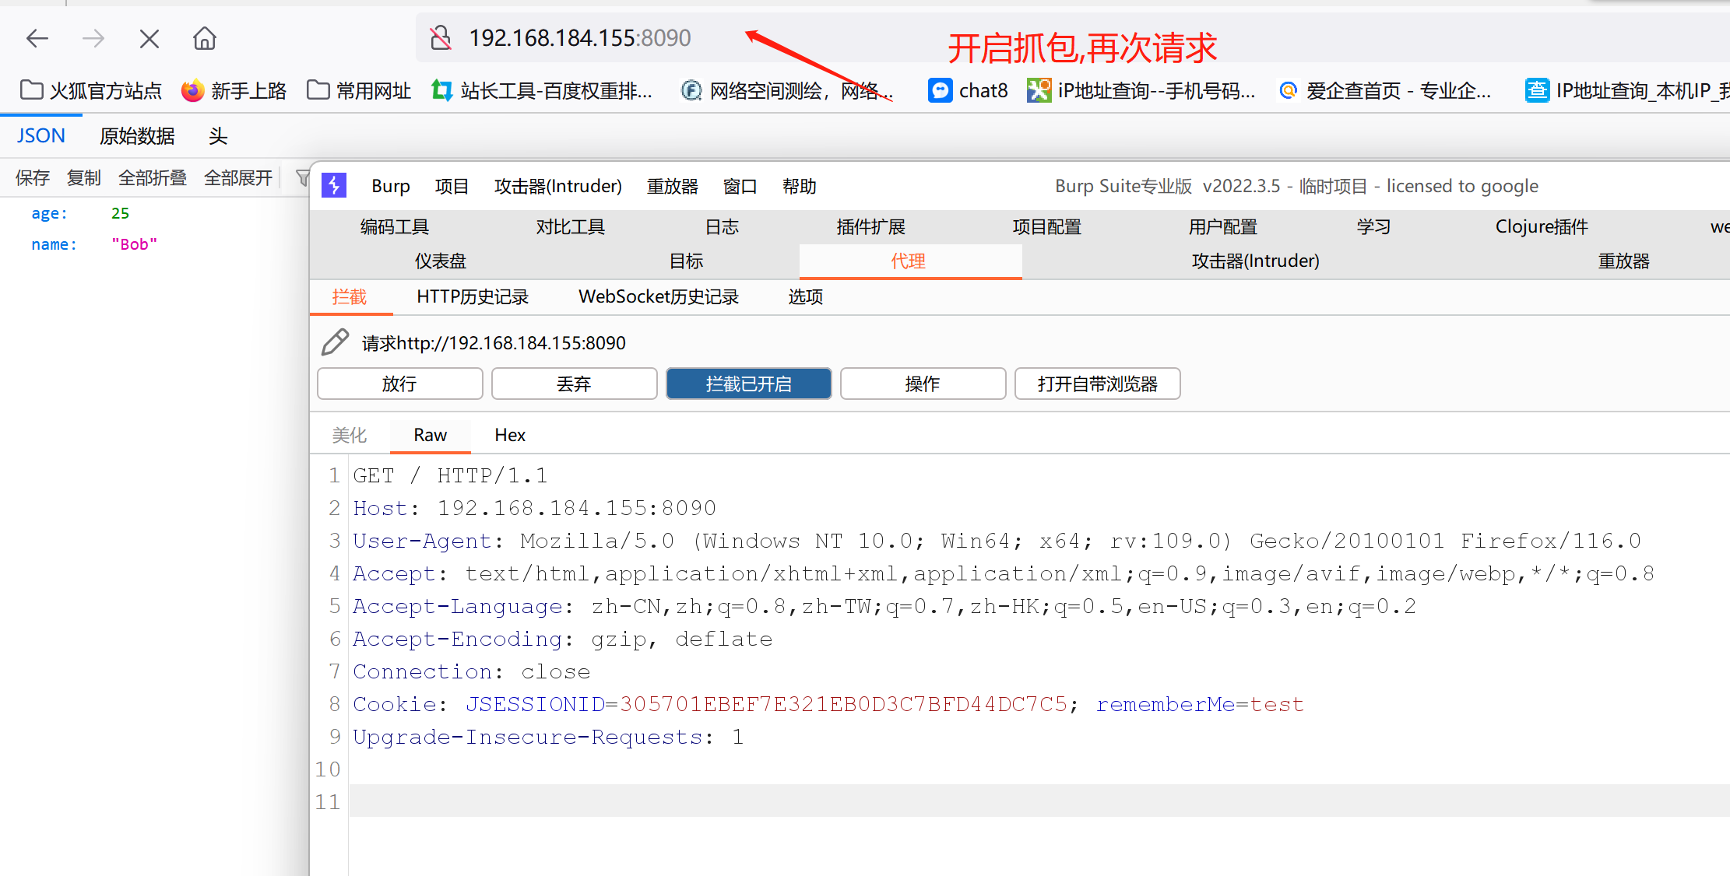Click the JSON viewer filter funnel icon
Viewport: 1730px width, 876px height.
pos(302,178)
